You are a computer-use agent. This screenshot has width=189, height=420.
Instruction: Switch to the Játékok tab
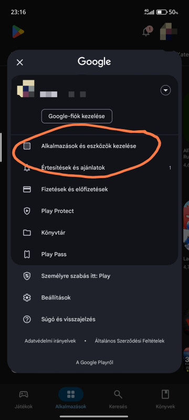(x=24, y=399)
